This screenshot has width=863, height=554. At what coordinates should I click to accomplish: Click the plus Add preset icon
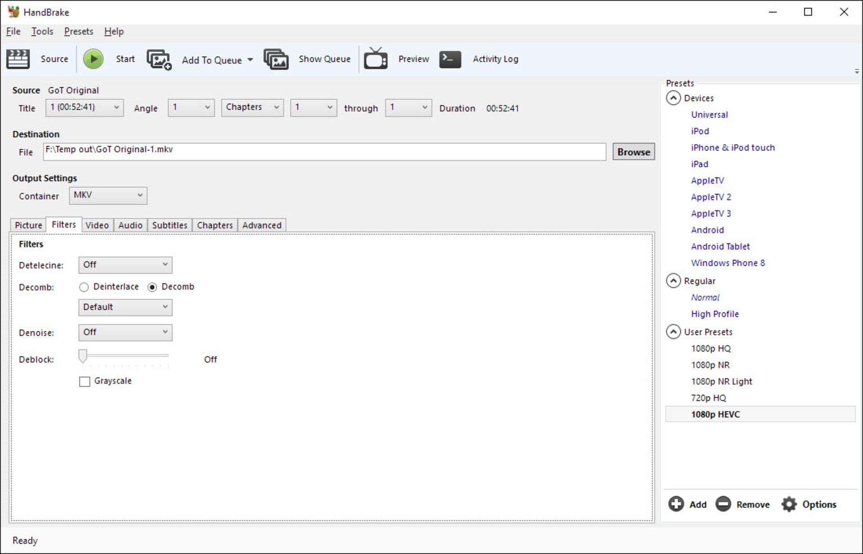[x=676, y=504]
